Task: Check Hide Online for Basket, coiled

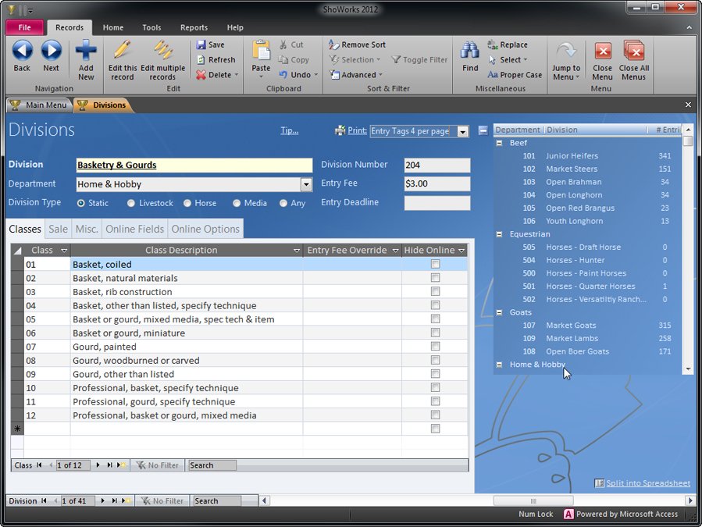Action: click(x=435, y=264)
